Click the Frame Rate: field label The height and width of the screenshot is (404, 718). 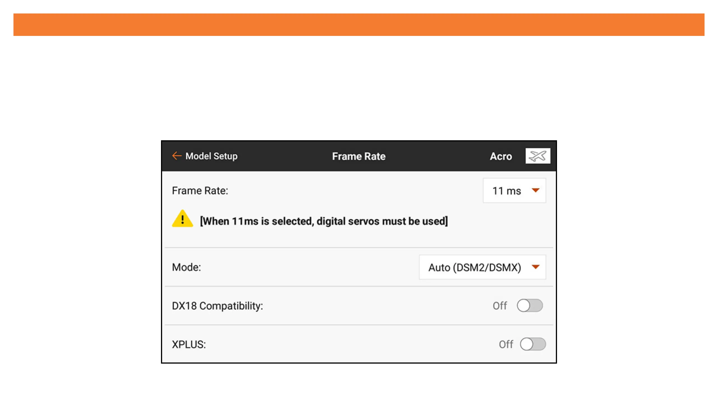click(x=200, y=191)
